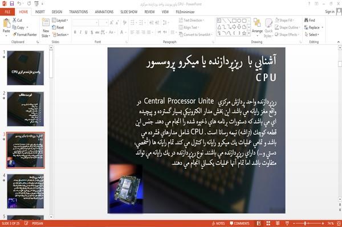Open the Layout dropdown
Viewport: 342px width, 227px height.
click(x=60, y=20)
